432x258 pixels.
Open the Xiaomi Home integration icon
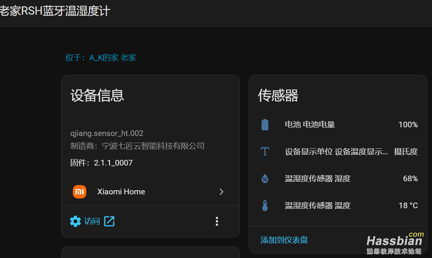click(x=80, y=191)
